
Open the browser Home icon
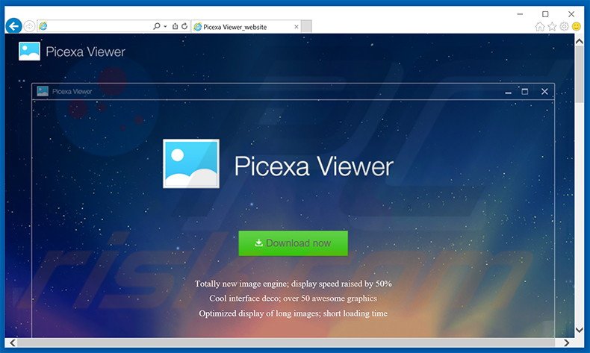539,26
